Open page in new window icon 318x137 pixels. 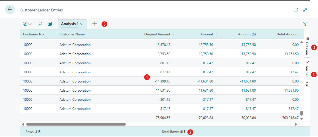coord(296,10)
